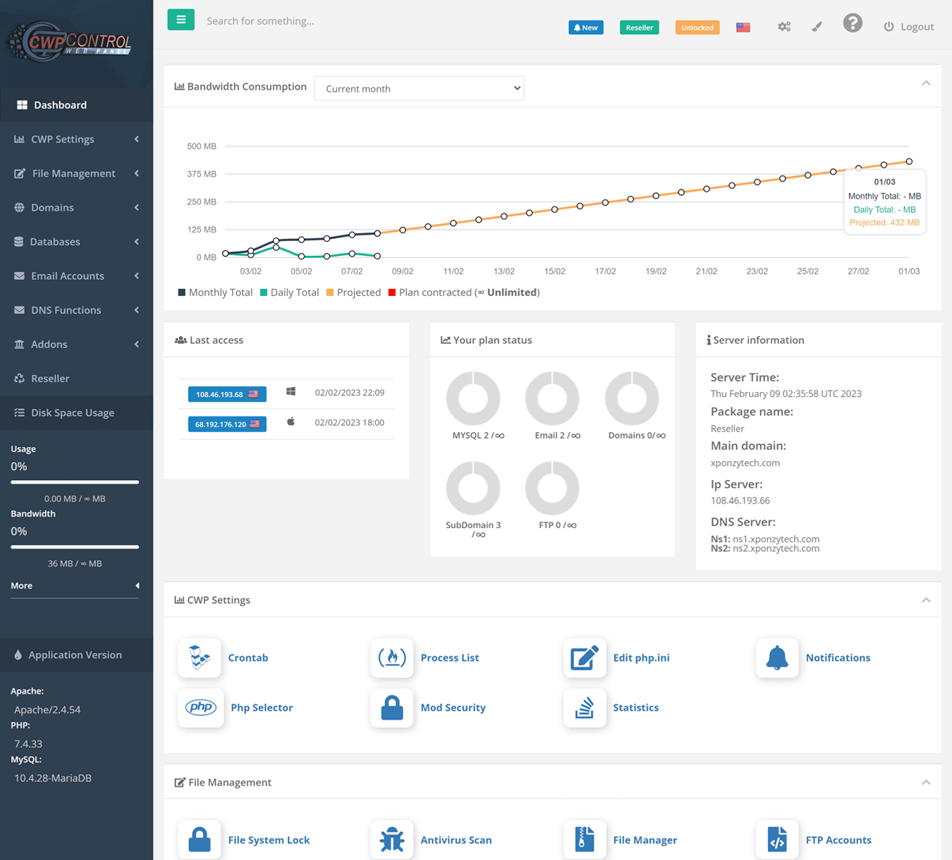952x860 pixels.
Task: Open Application Version sidebar header
Action: click(x=76, y=655)
